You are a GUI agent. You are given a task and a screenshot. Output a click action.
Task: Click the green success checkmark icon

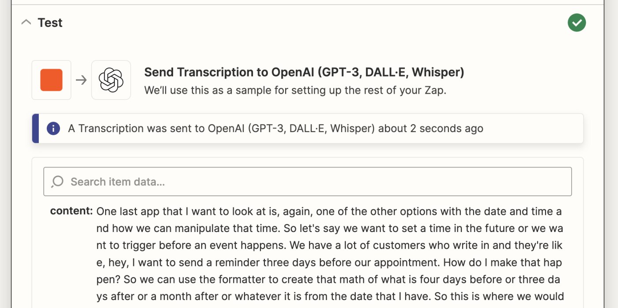(x=577, y=23)
